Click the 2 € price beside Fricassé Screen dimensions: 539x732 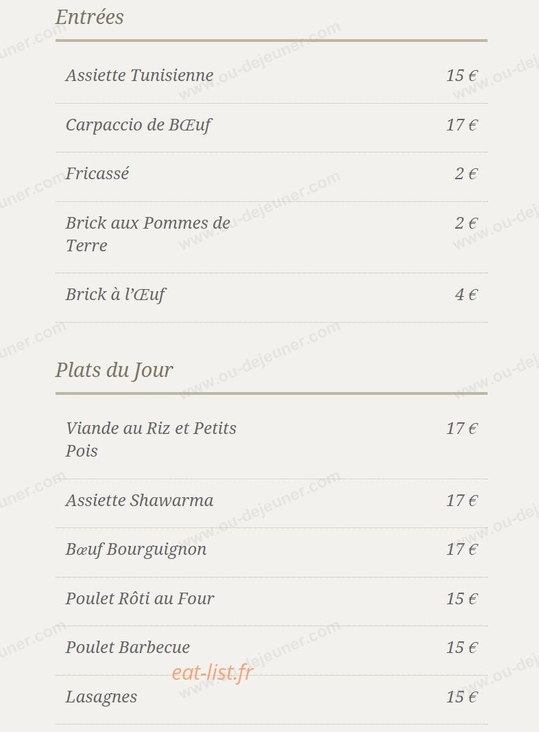[466, 174]
